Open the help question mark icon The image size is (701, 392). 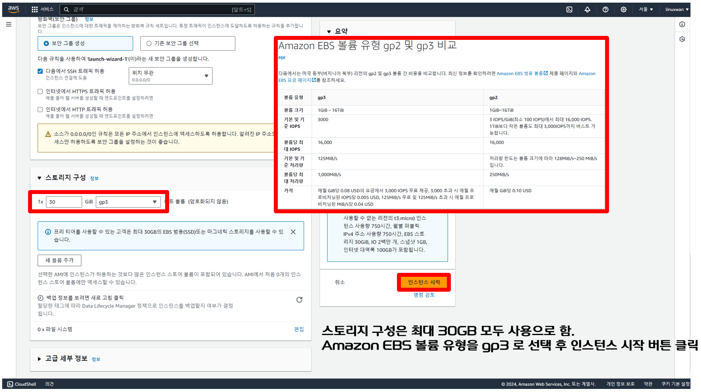605,9
